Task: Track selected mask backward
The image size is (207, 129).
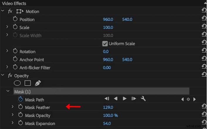Action: 116,99
